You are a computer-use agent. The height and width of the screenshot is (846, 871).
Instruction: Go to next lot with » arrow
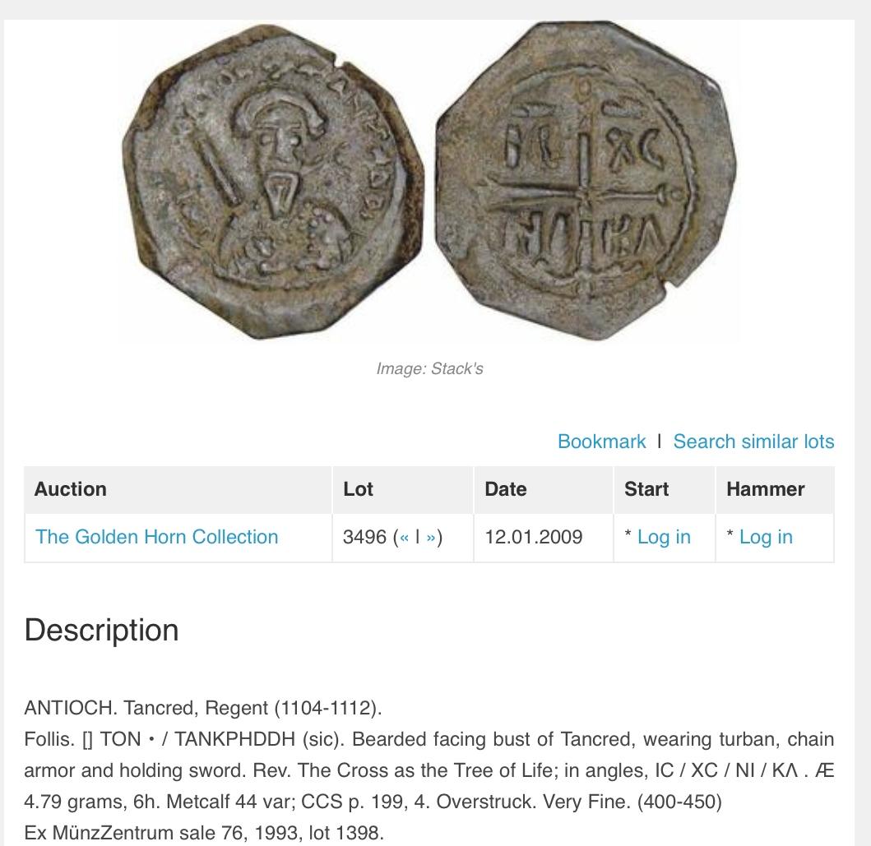pyautogui.click(x=430, y=538)
